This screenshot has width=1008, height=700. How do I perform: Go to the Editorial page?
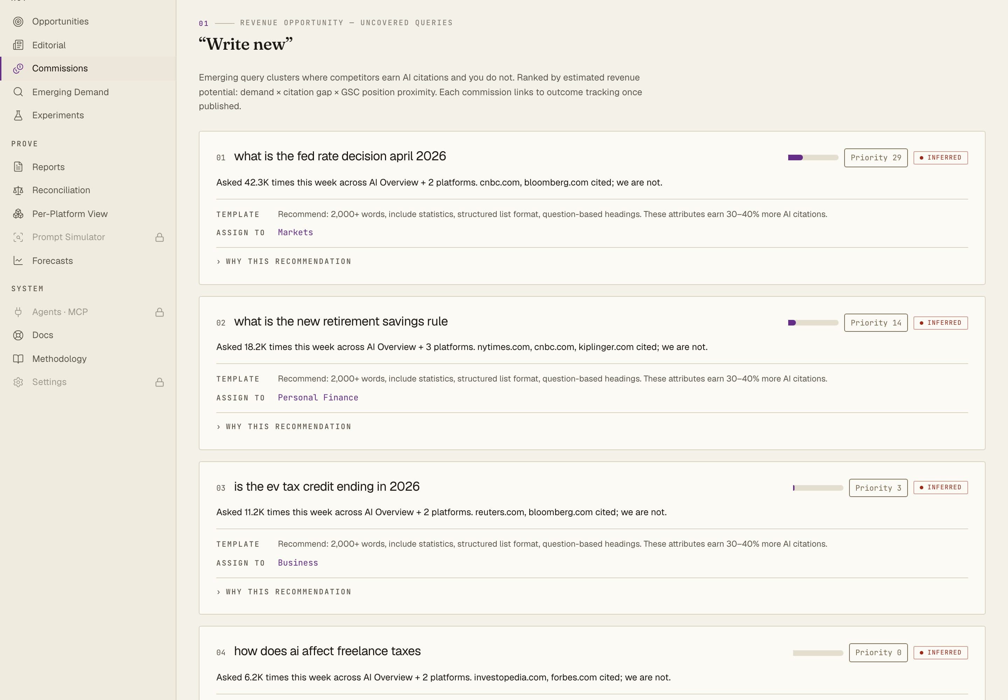tap(88, 45)
